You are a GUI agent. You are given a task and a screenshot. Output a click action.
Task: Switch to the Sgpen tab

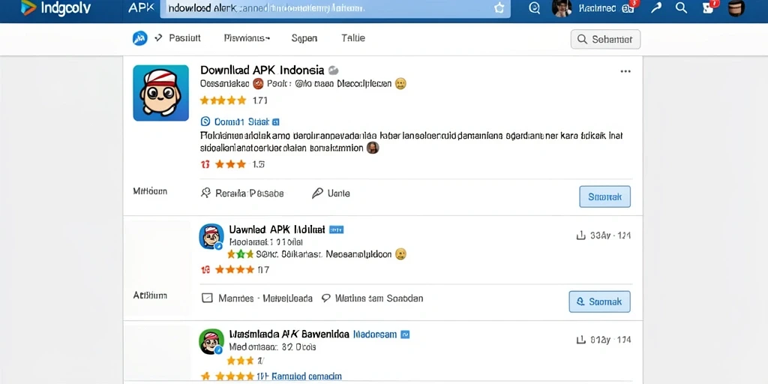click(x=304, y=38)
